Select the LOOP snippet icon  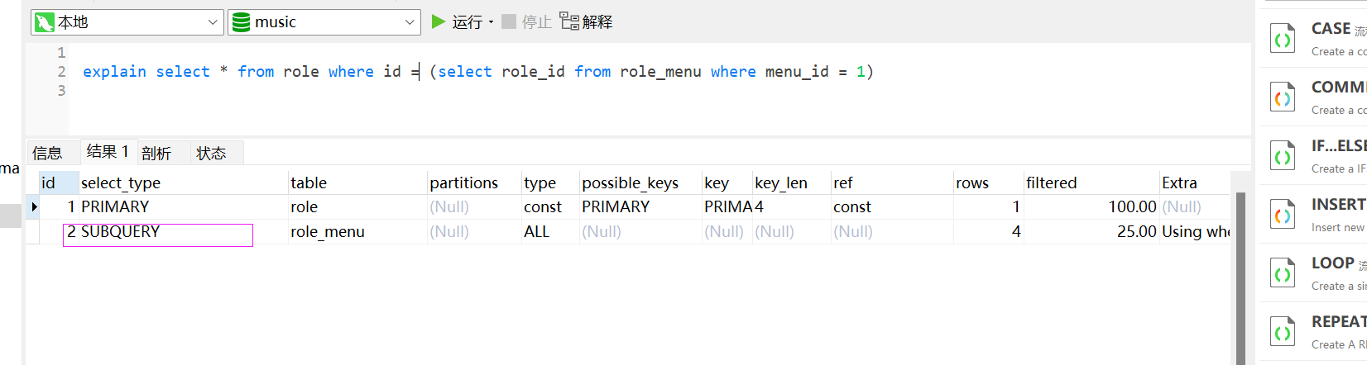point(1283,273)
